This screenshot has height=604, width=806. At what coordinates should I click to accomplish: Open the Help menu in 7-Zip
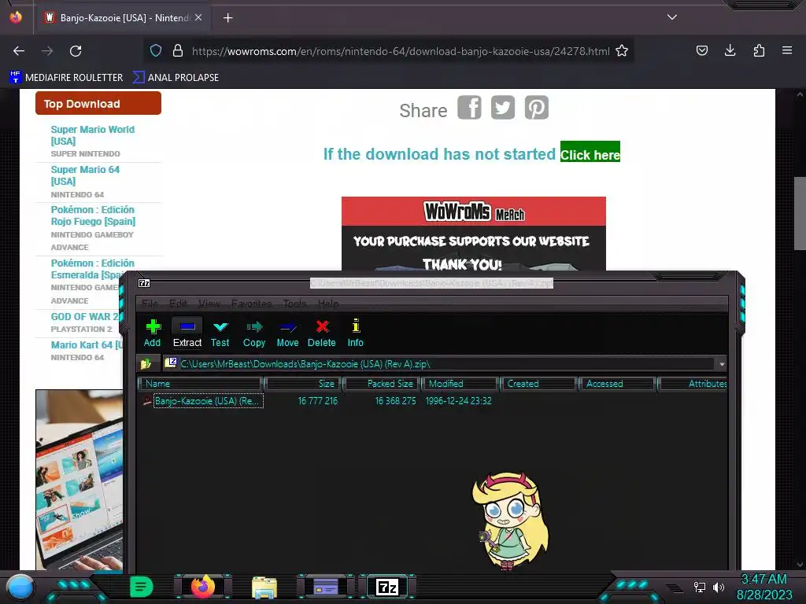pyautogui.click(x=328, y=304)
